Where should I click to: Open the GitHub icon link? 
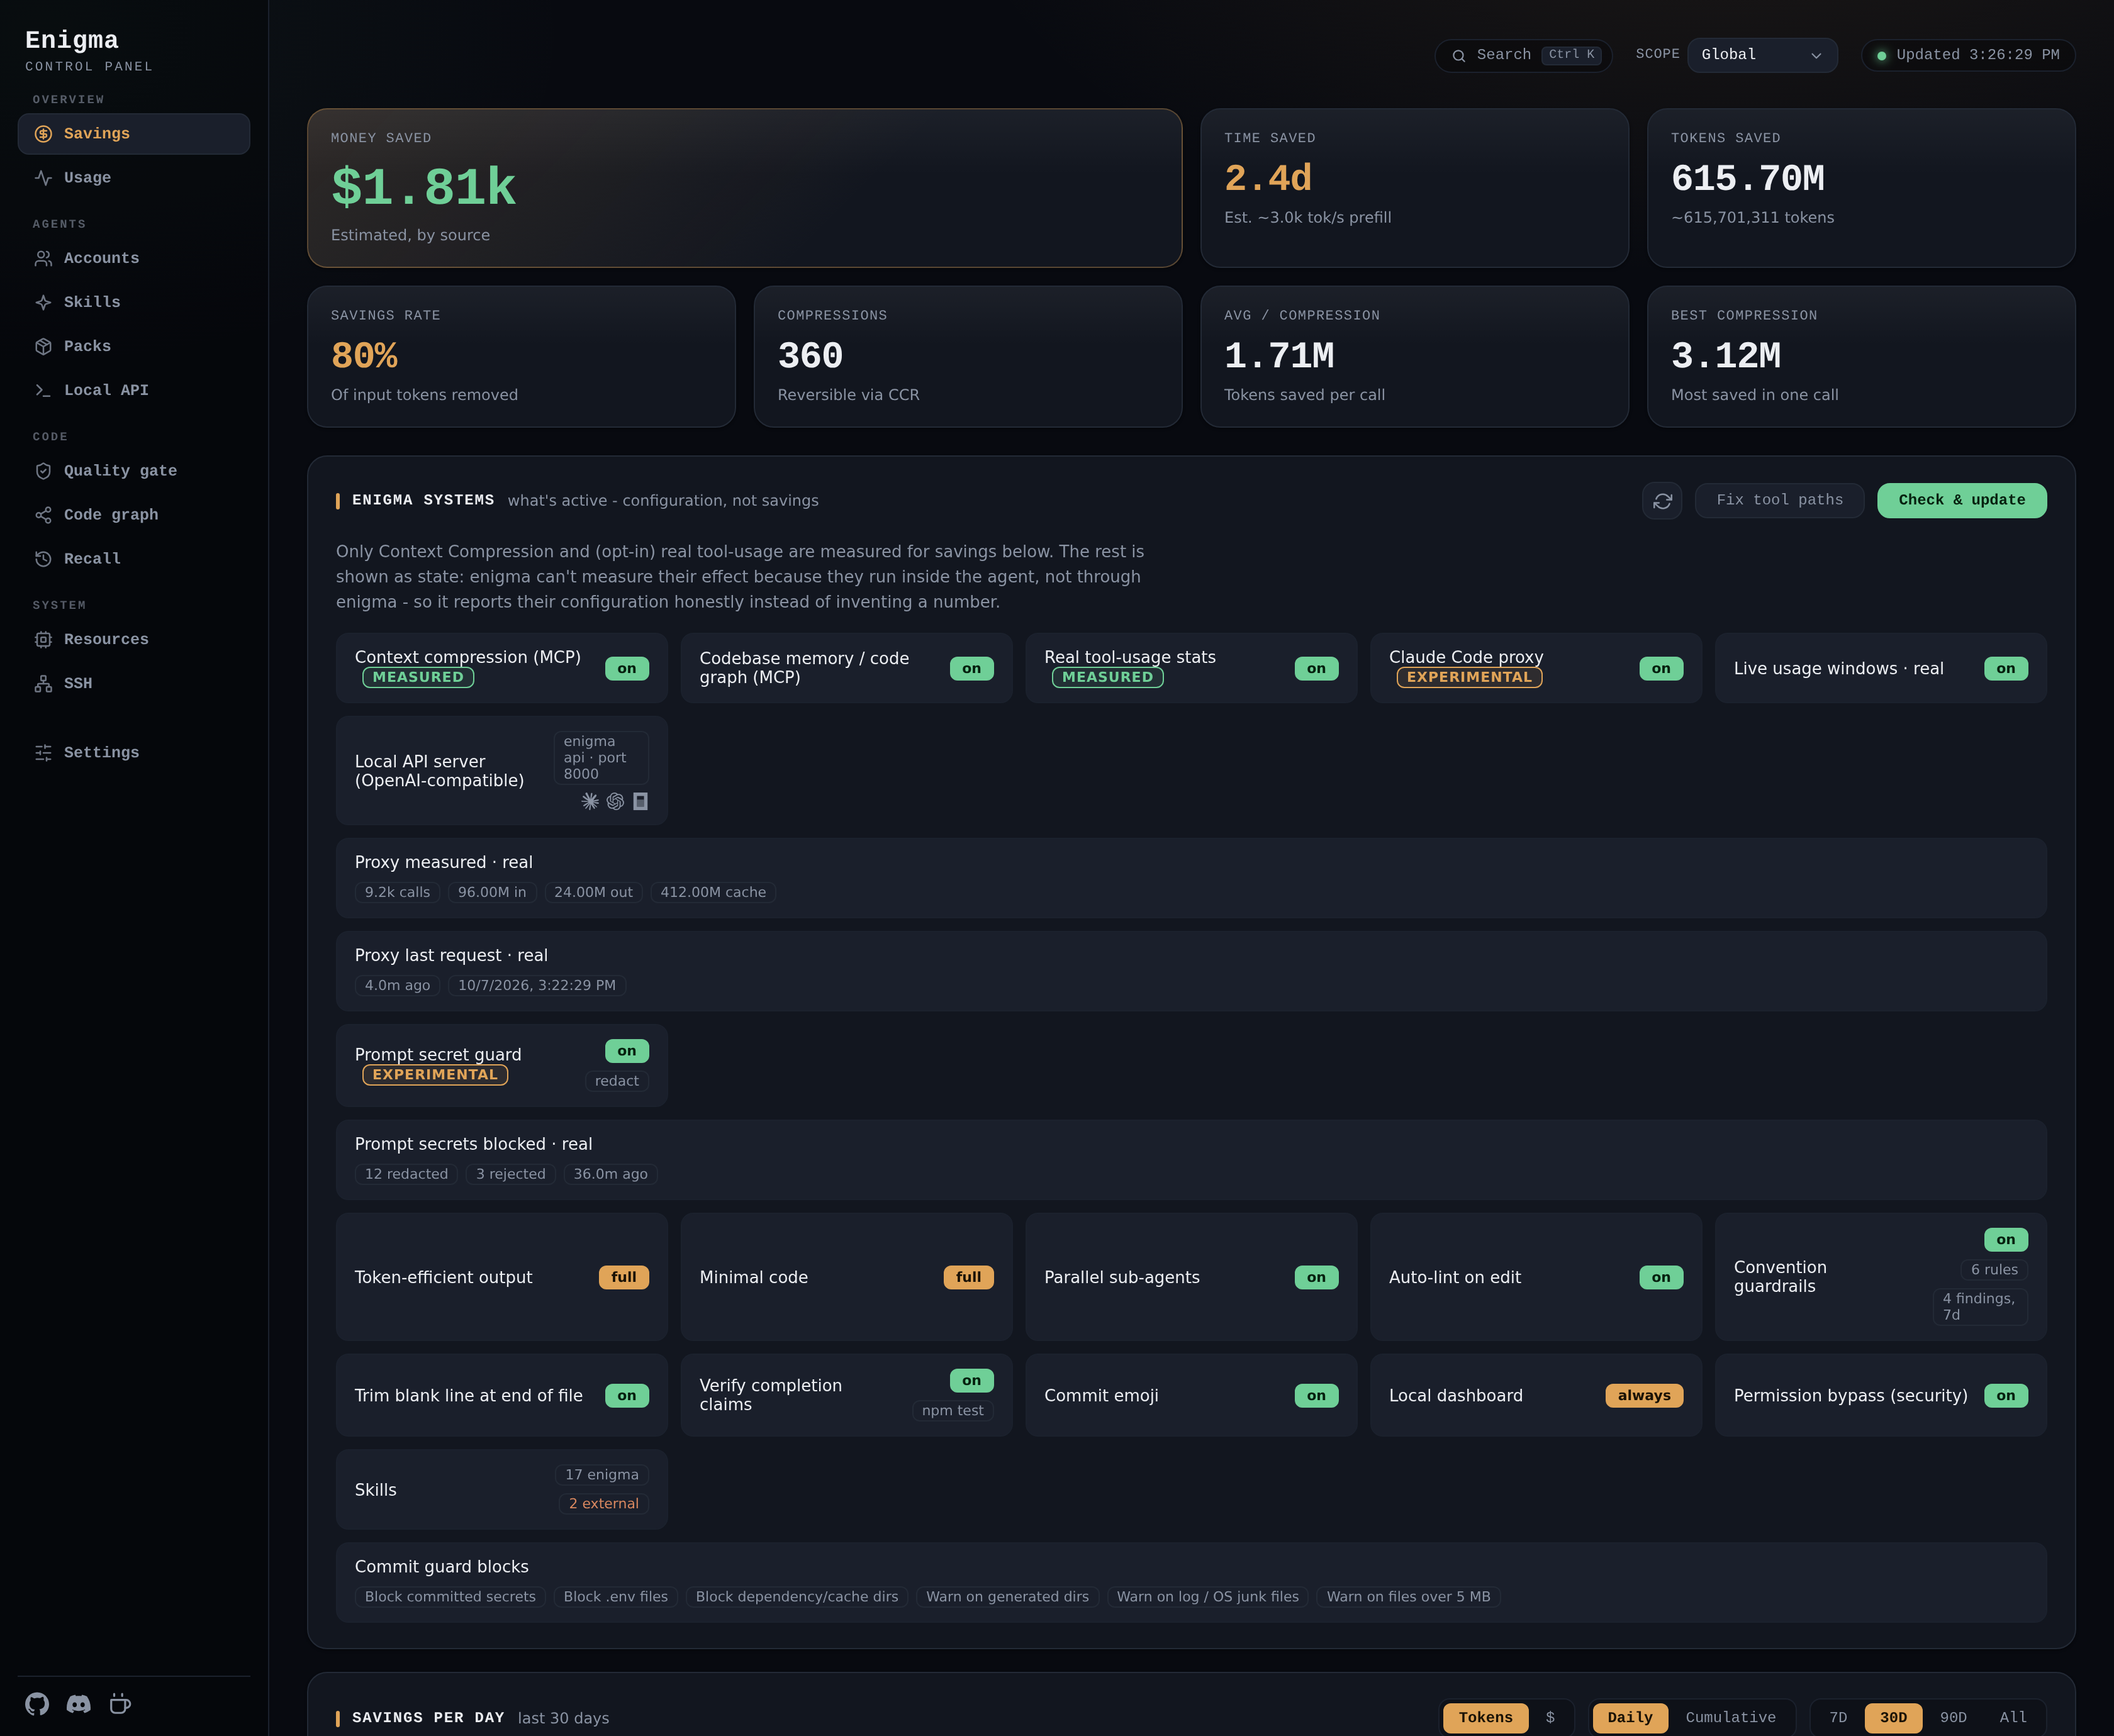click(x=37, y=1704)
